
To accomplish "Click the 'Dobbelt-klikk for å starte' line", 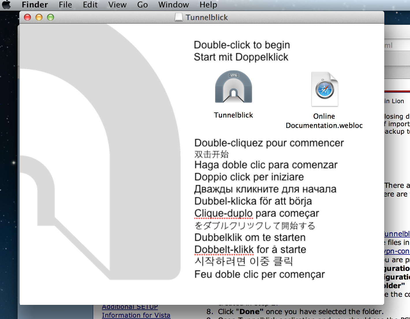I will click(x=250, y=250).
